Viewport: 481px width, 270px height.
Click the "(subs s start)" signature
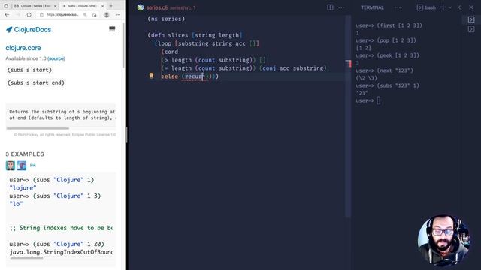pyautogui.click(x=30, y=70)
